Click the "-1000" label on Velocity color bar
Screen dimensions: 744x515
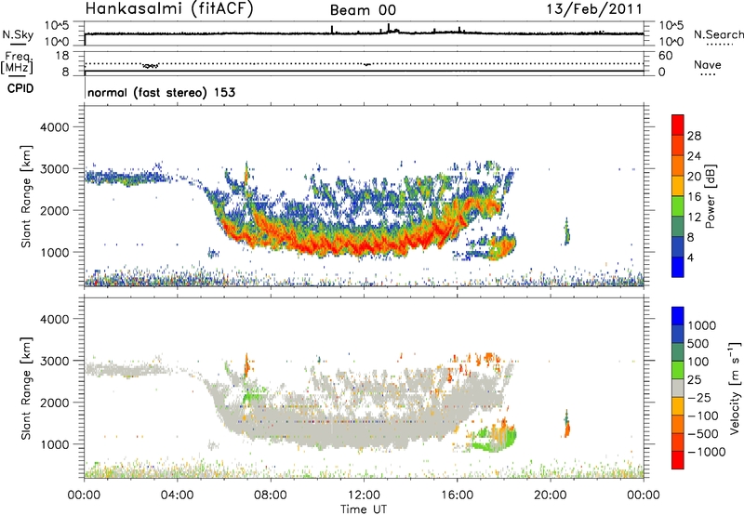(x=707, y=452)
